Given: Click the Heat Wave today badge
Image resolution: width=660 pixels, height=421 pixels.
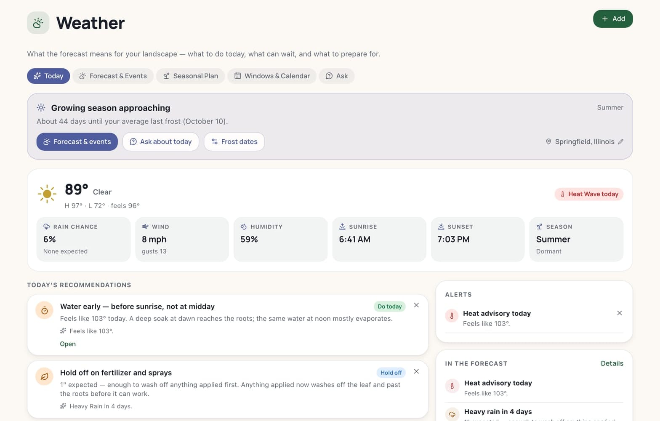Looking at the screenshot, I should (x=589, y=194).
